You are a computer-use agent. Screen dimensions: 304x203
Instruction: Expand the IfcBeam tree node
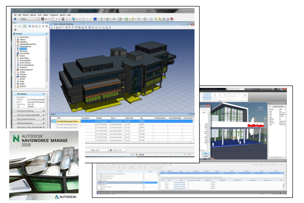coord(15,39)
